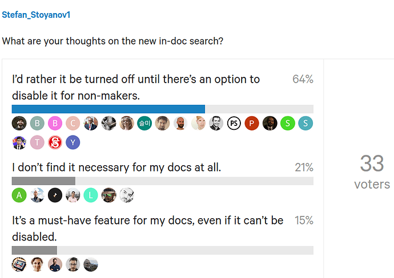The image size is (394, 278).
Task: Click the mint green 'L' voter avatar
Action: coord(91,195)
